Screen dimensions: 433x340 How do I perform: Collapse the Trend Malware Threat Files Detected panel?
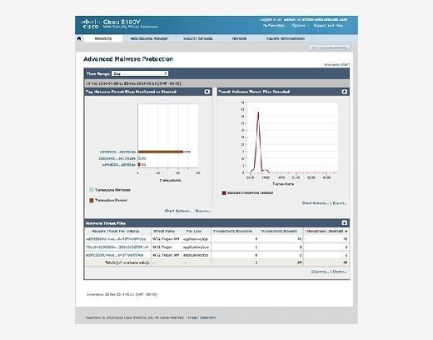344,92
